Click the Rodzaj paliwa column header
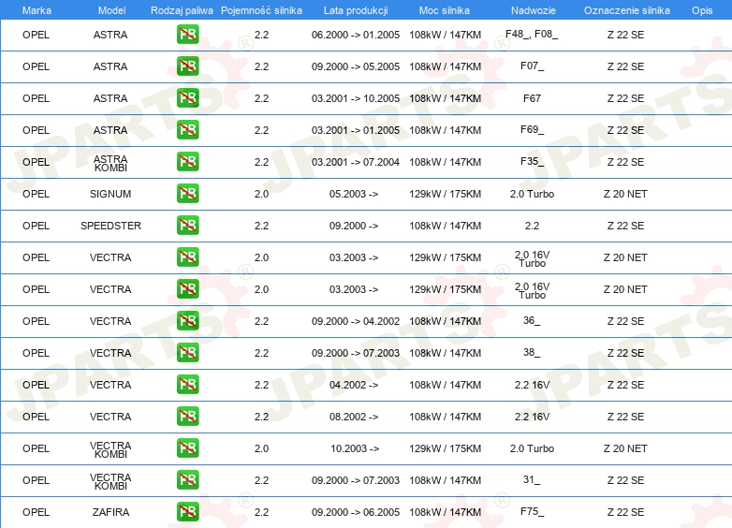732x528 pixels. click(182, 10)
